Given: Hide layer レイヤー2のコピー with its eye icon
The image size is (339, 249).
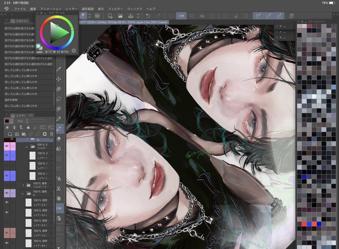Looking at the screenshot, I should [6, 202].
